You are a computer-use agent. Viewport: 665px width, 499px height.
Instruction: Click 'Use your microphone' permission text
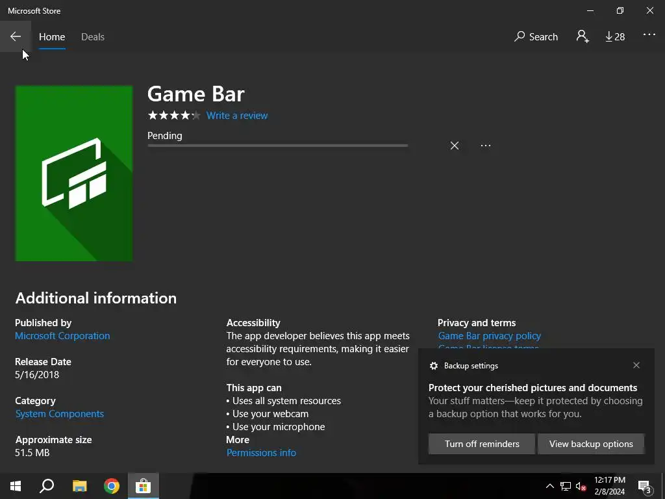point(279,427)
